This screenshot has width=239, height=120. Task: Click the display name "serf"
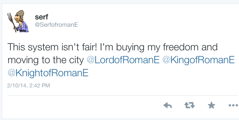point(41,17)
